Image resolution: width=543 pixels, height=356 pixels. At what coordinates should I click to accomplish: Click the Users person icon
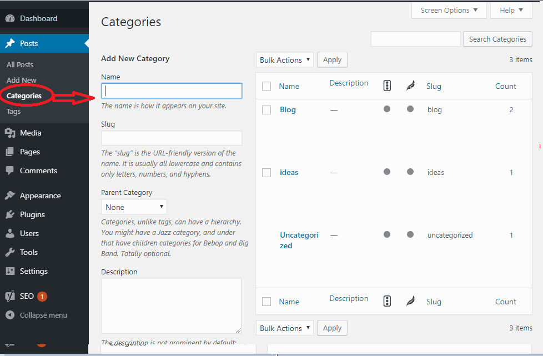(10, 233)
